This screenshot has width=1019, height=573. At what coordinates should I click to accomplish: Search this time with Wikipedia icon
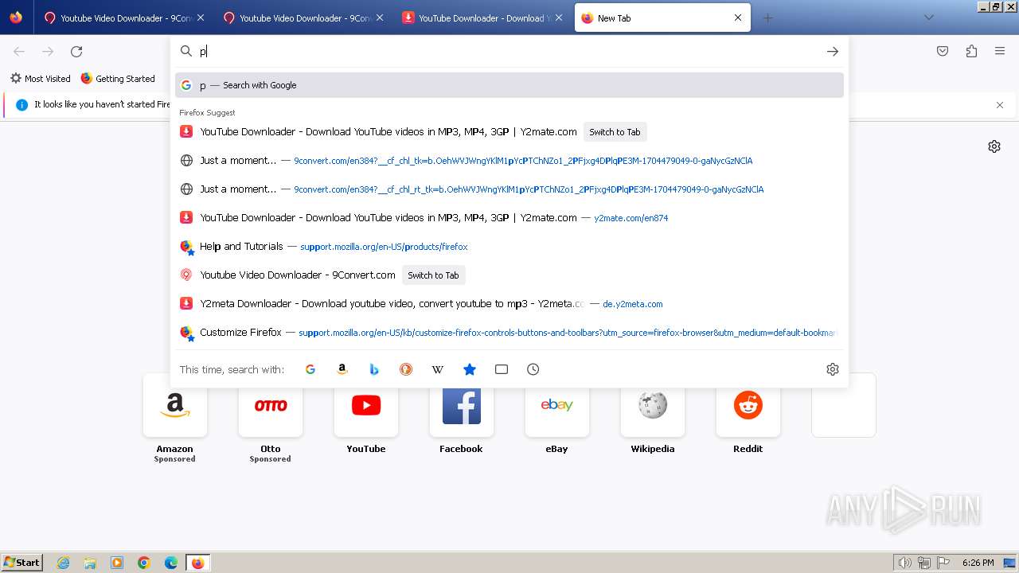click(x=438, y=369)
